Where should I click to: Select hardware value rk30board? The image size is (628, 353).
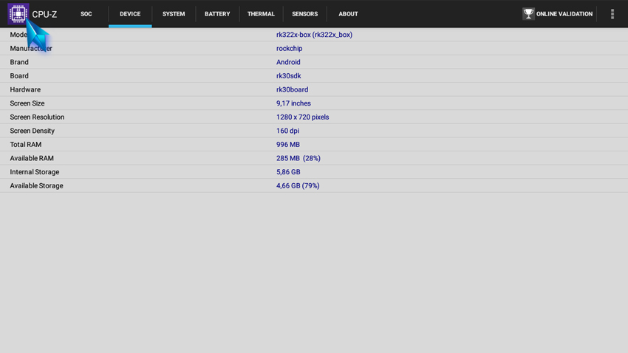coord(293,89)
